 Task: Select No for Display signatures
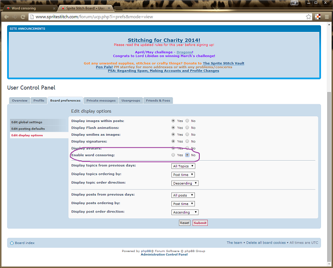[x=187, y=141]
